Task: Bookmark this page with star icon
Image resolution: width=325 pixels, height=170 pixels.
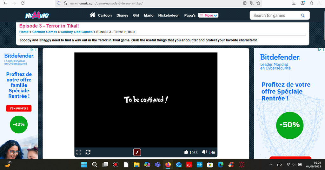Action: click(258, 3)
